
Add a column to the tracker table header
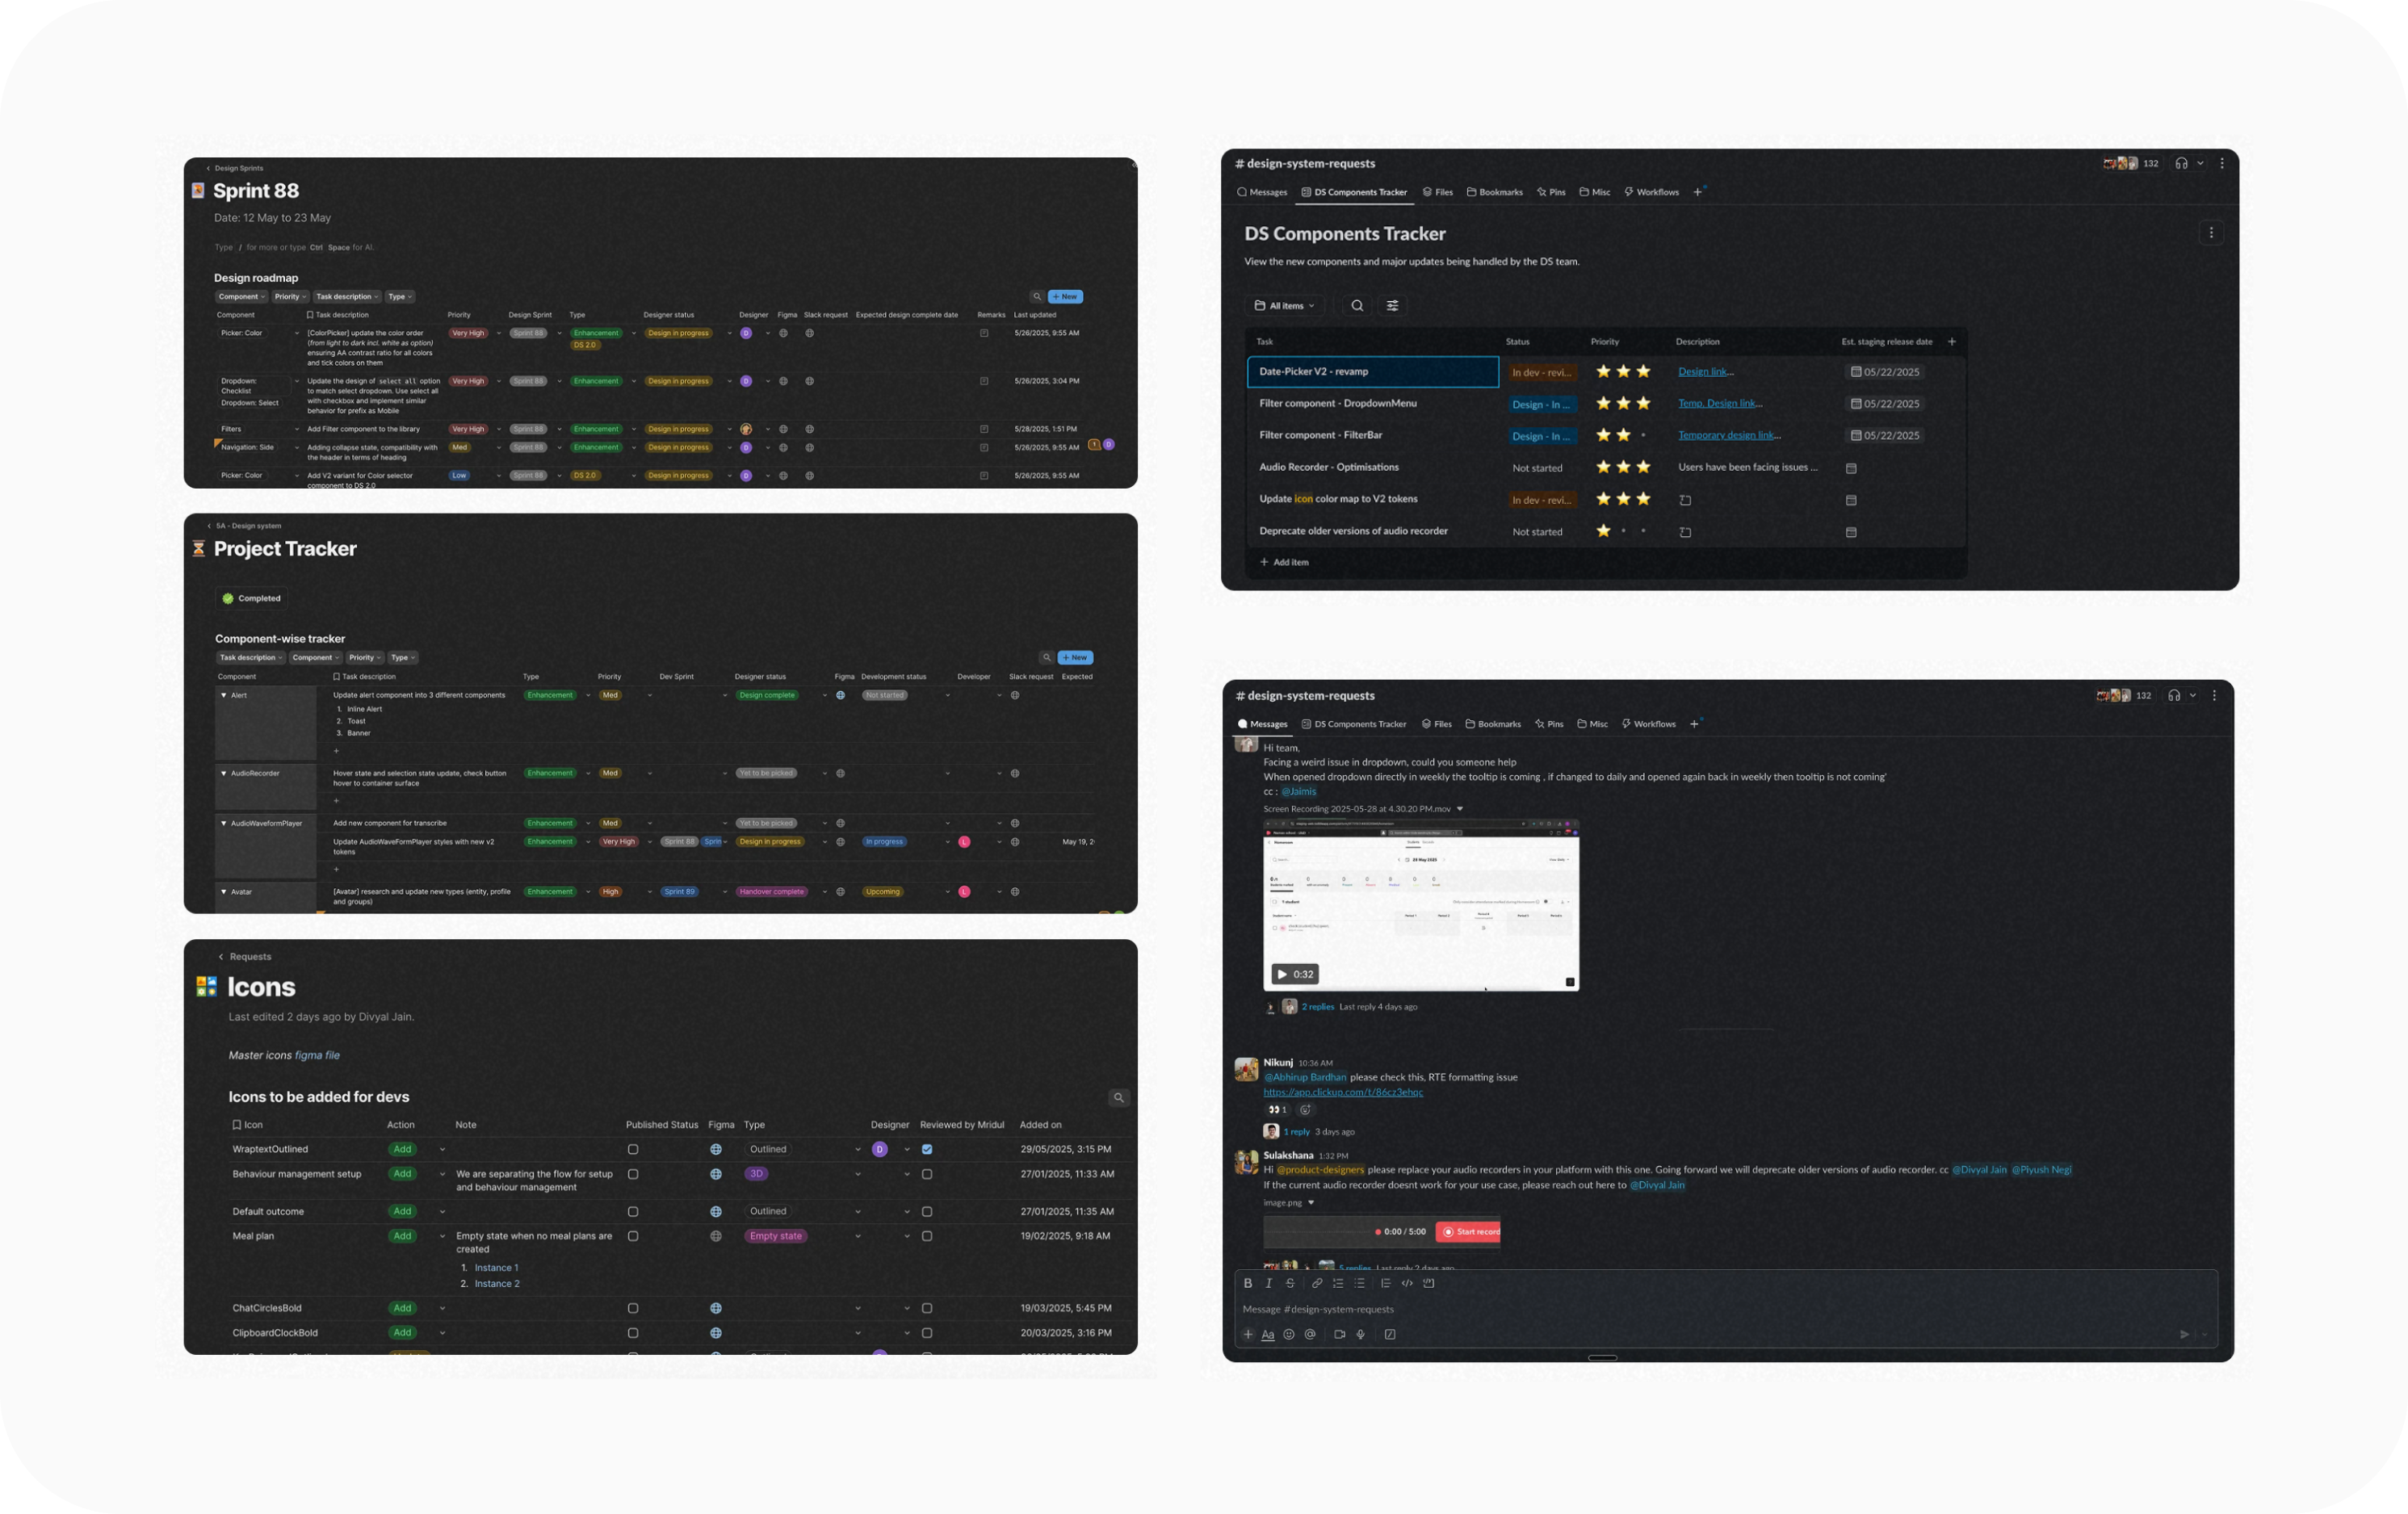1951,342
